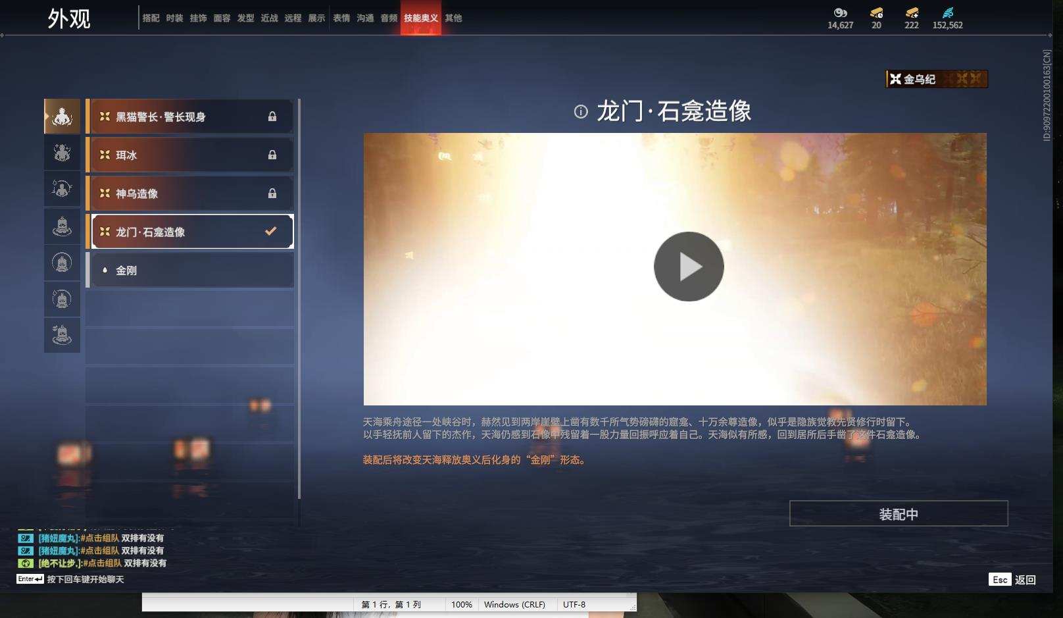
Task: Click the preview video thumbnail area
Action: [675, 269]
